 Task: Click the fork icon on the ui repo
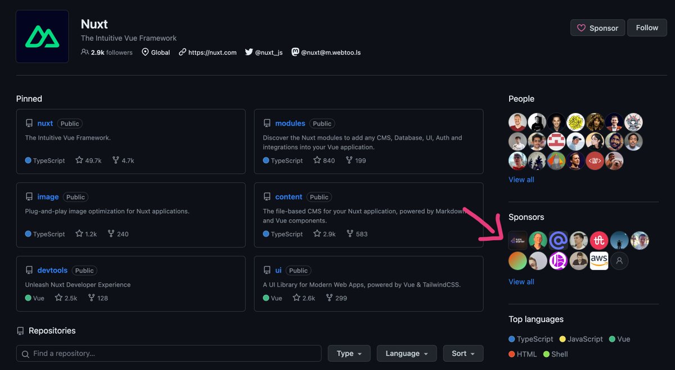329,298
